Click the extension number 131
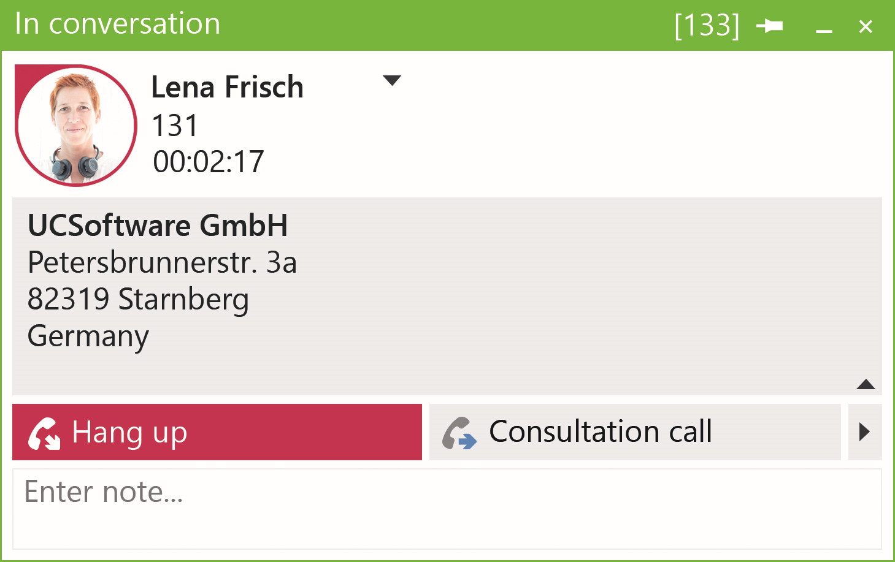895x562 pixels. [175, 126]
